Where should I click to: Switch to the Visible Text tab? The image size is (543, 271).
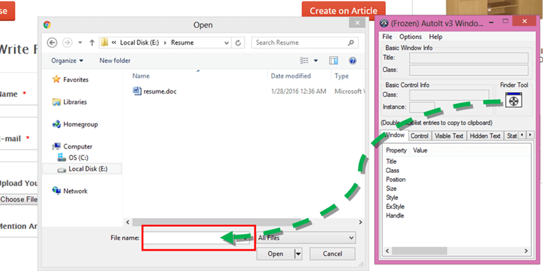(x=449, y=136)
